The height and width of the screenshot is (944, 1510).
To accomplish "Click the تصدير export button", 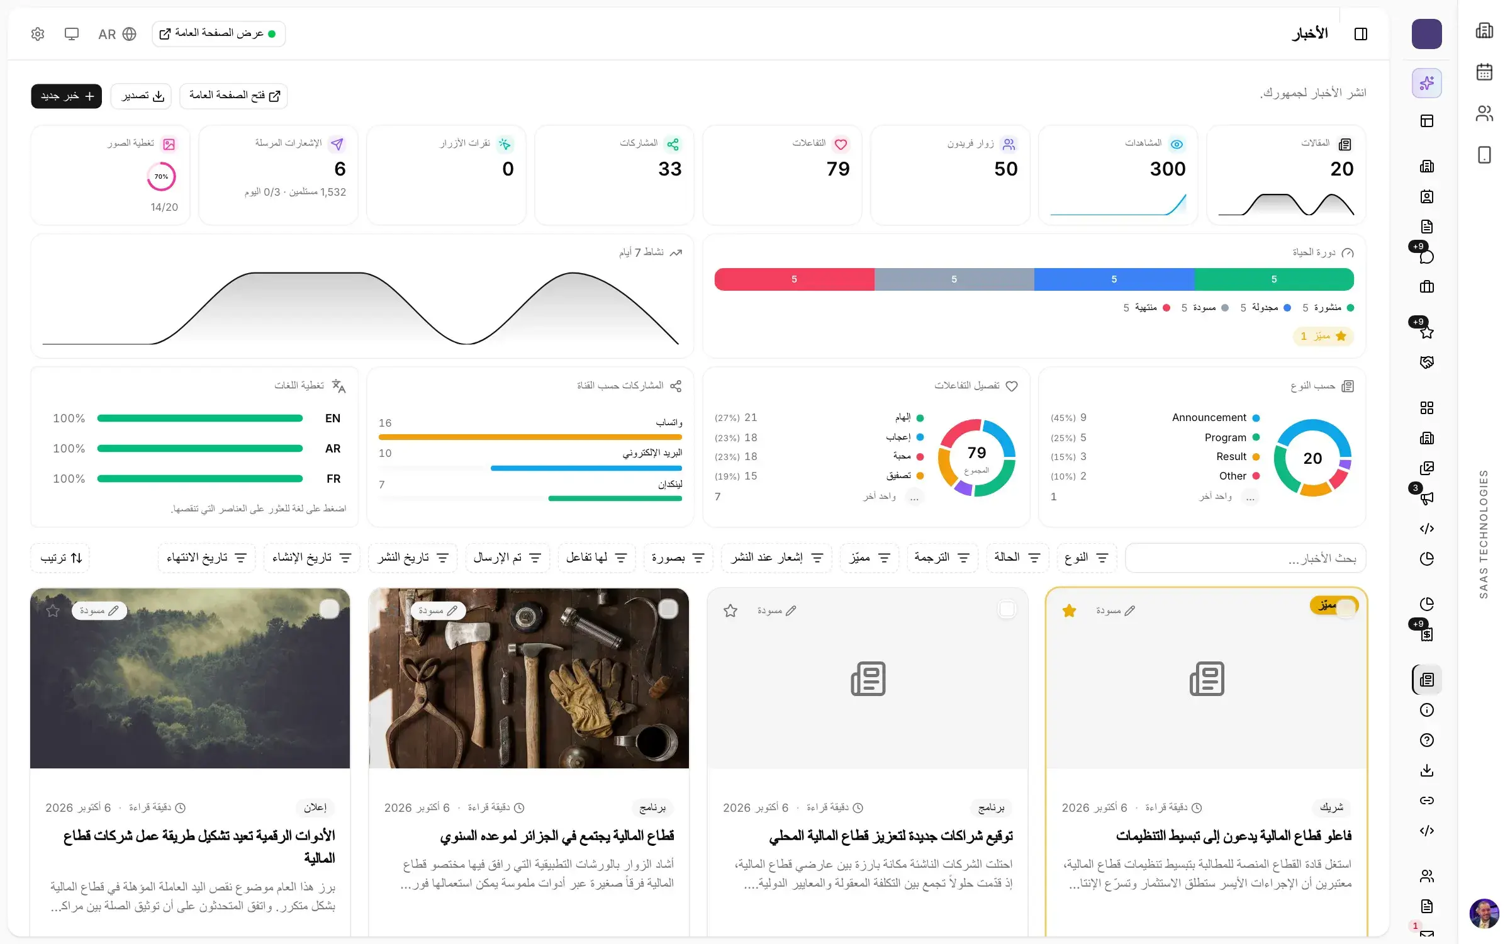I will 142,96.
